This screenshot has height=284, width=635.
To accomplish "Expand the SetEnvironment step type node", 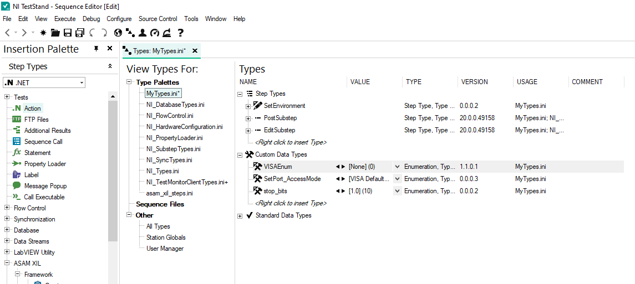I will (x=248, y=106).
